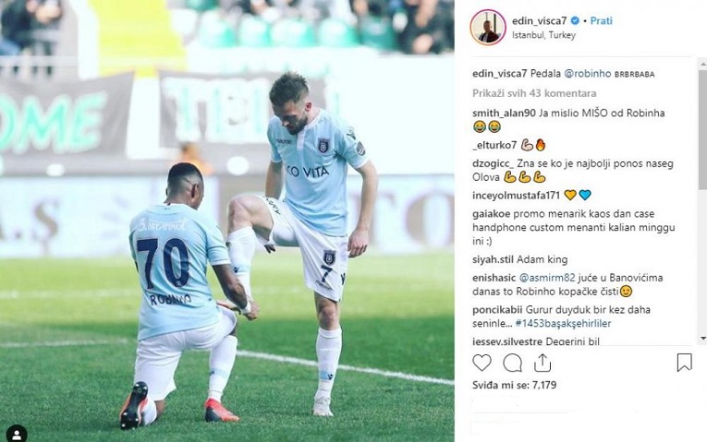Share post via upload arrow icon
707x442 pixels.
[x=542, y=363]
